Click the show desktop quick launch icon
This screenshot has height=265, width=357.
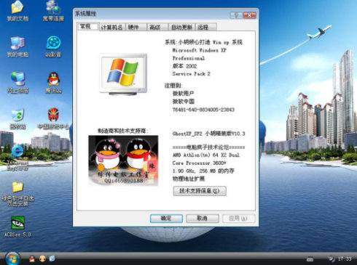[x=52, y=258]
